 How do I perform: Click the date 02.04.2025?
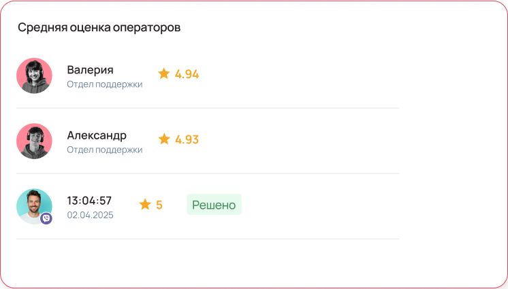pos(90,215)
